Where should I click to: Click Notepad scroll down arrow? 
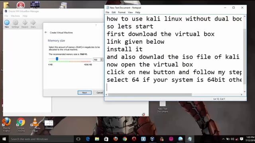pyautogui.click(x=244, y=91)
